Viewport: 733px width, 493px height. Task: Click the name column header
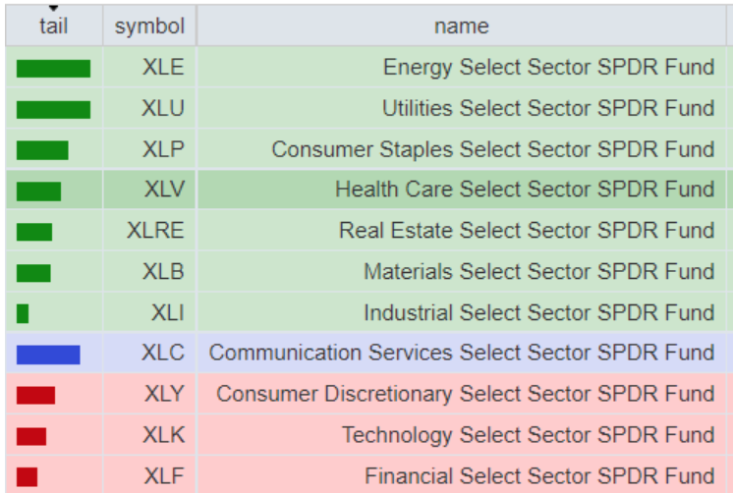(461, 27)
